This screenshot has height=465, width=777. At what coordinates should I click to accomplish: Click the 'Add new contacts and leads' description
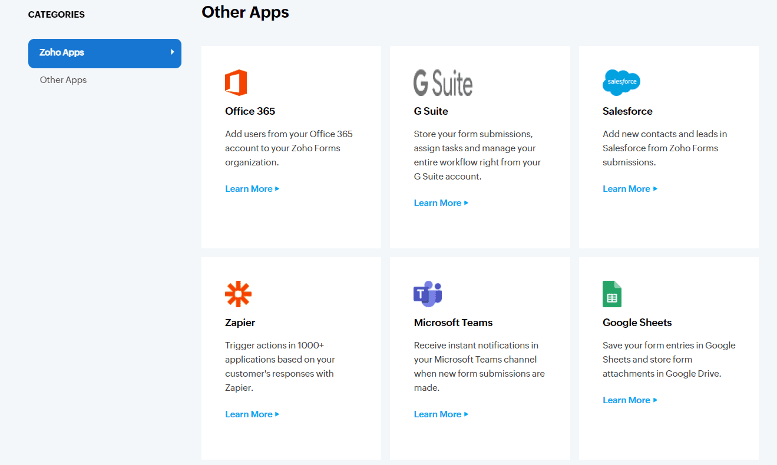tap(664, 148)
